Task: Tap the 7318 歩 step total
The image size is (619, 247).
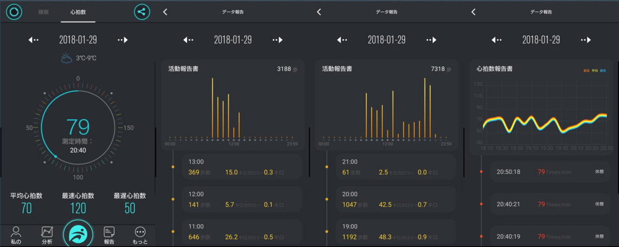Action: pos(441,69)
